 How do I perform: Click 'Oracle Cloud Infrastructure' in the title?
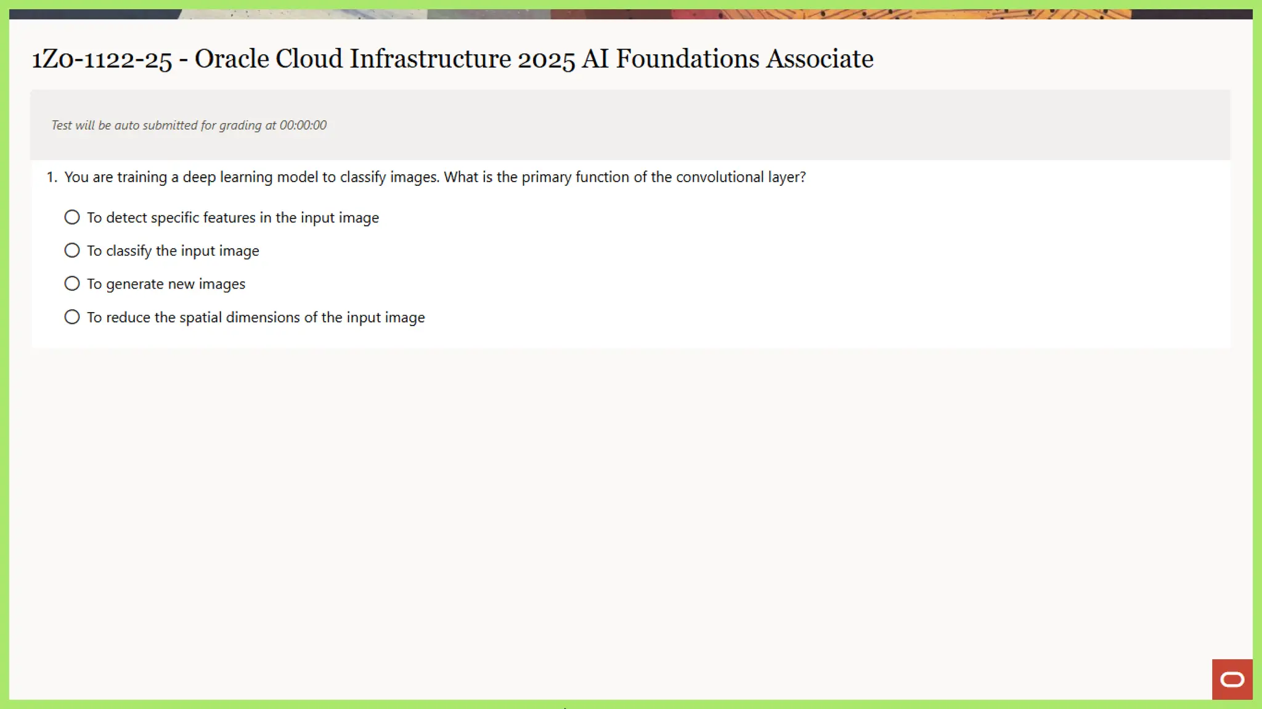click(352, 60)
